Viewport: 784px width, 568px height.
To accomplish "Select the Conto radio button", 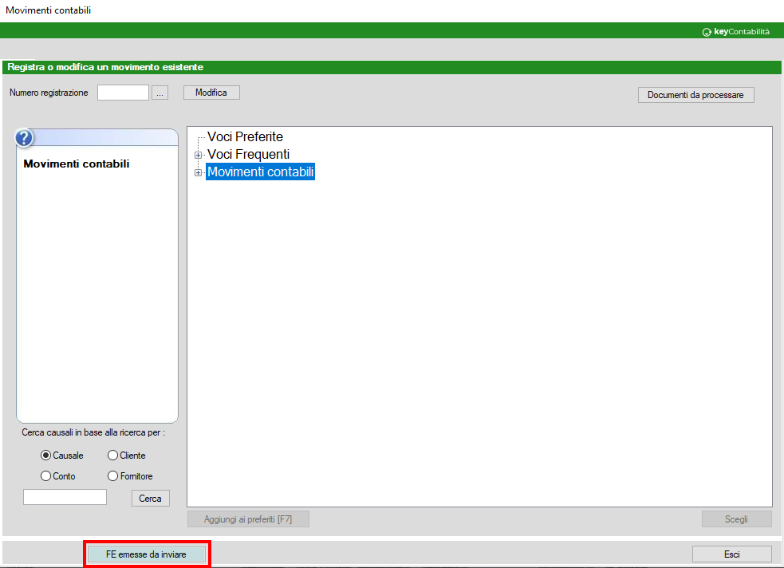I will 45,476.
